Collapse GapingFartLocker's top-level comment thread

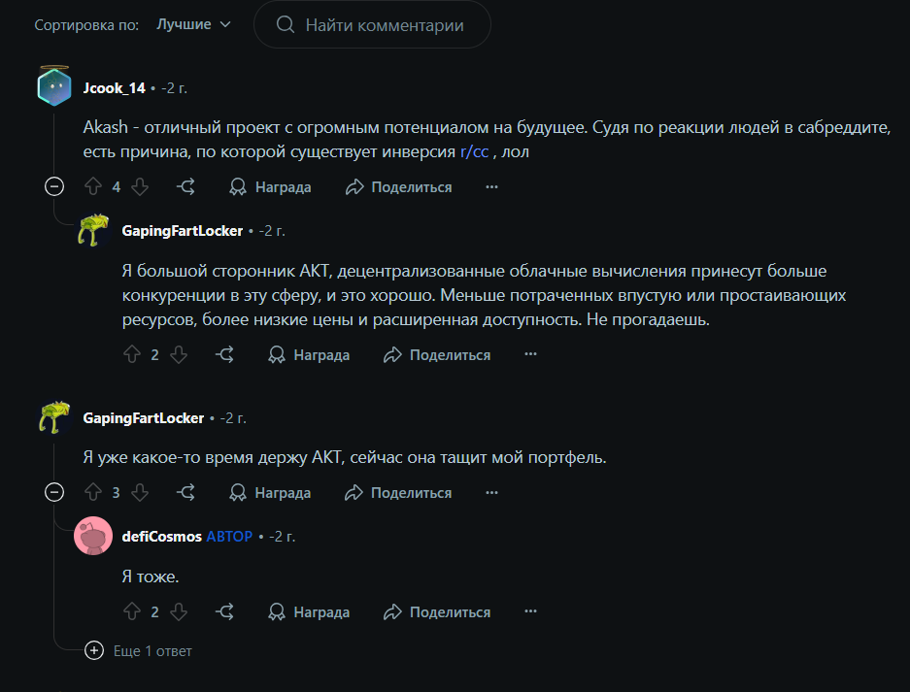pos(54,493)
